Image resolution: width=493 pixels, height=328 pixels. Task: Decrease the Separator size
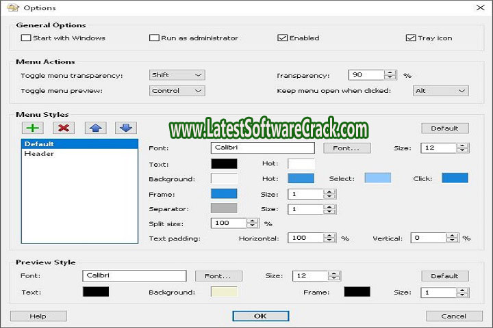(329, 212)
